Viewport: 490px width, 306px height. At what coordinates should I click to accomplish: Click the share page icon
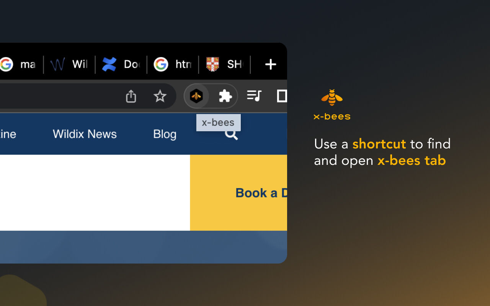[x=131, y=96]
